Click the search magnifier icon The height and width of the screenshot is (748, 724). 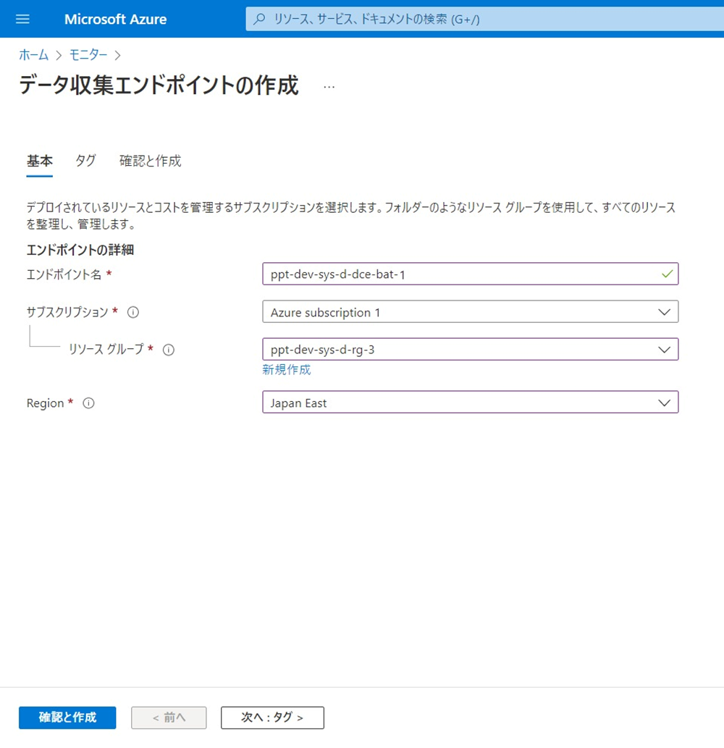tap(259, 19)
